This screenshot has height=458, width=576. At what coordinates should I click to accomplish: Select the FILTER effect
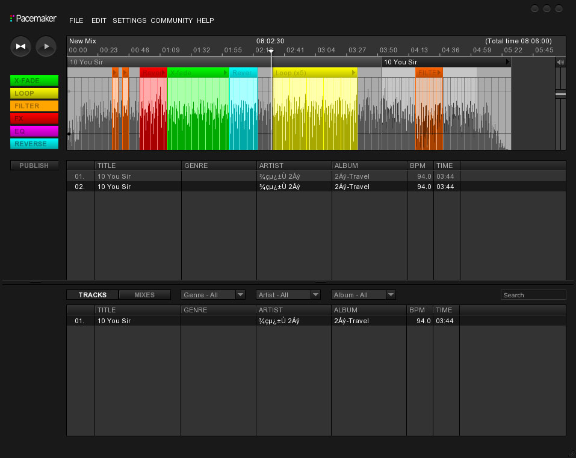point(34,106)
